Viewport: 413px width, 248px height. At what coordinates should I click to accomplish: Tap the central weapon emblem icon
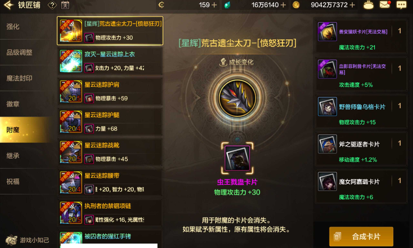pos(237,98)
